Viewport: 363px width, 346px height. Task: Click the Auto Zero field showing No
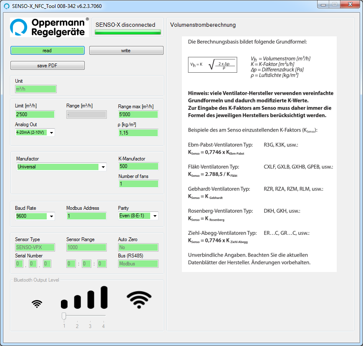click(x=138, y=247)
